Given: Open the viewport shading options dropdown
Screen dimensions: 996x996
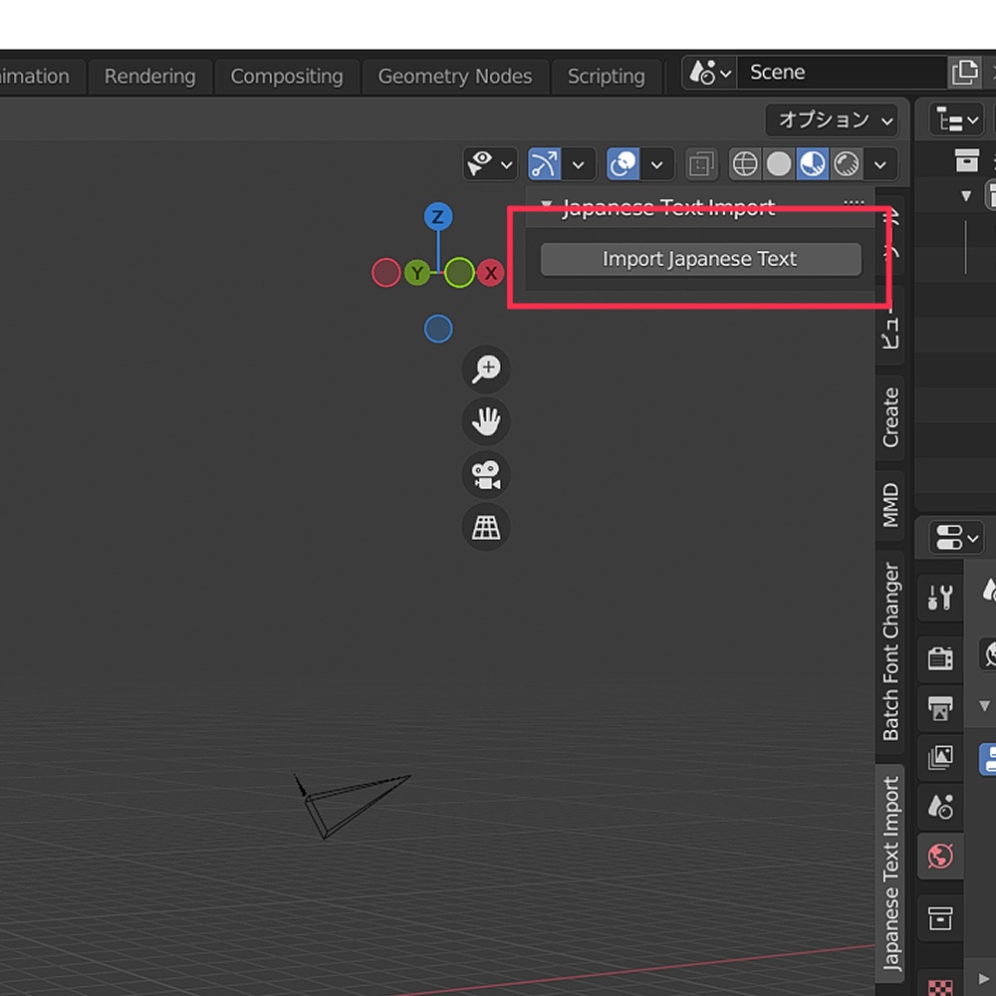Looking at the screenshot, I should coord(880,164).
